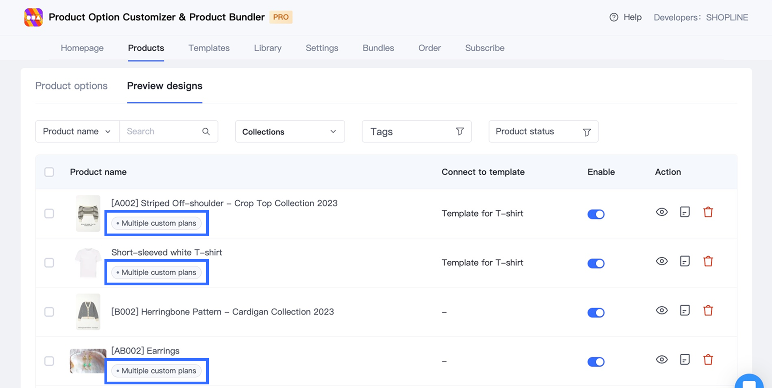
Task: Switch to the Templates tab
Action: (209, 48)
